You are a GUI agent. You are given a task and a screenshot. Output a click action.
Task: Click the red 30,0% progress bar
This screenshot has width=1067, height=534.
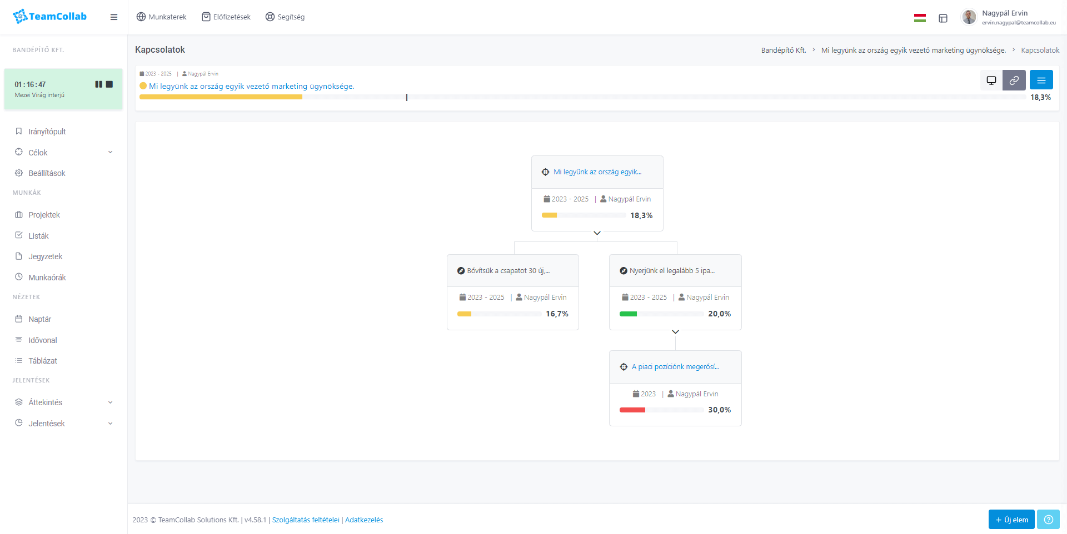(x=661, y=410)
